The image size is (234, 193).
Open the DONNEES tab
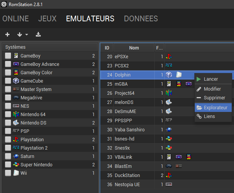point(141,19)
